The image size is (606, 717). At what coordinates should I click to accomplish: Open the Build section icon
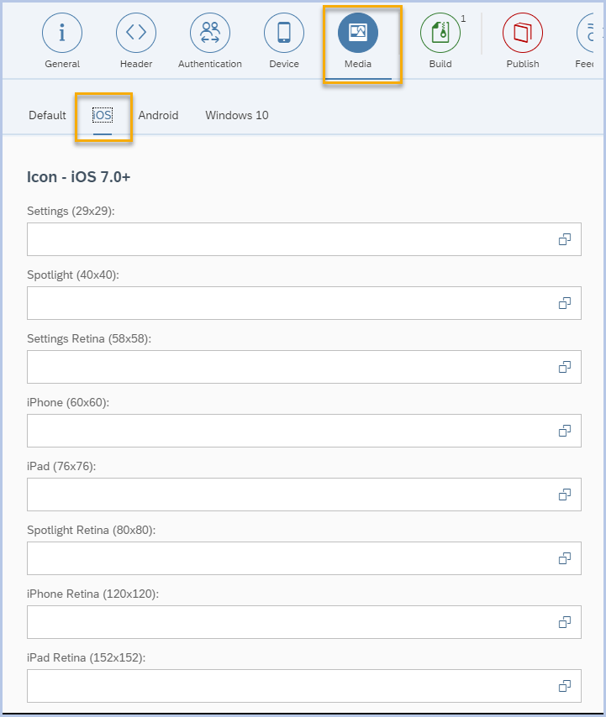click(440, 34)
